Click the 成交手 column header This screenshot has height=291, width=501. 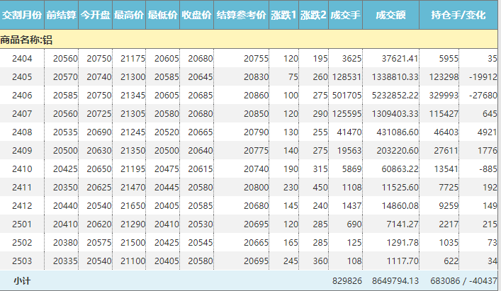click(345, 15)
